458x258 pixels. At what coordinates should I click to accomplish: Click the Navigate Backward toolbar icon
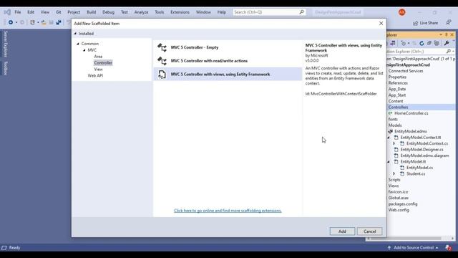click(x=11, y=22)
